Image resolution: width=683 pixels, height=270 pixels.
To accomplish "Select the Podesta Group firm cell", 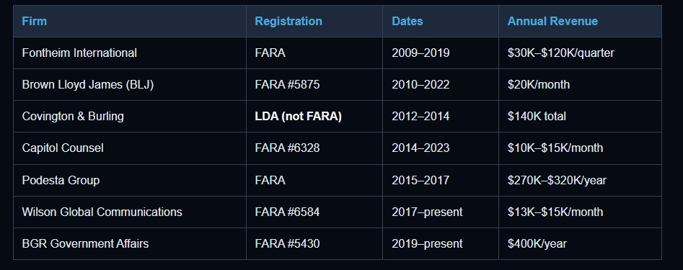I will point(130,181).
